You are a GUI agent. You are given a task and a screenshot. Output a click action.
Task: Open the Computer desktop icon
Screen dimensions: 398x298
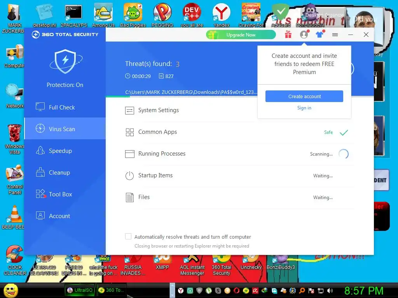(14, 56)
